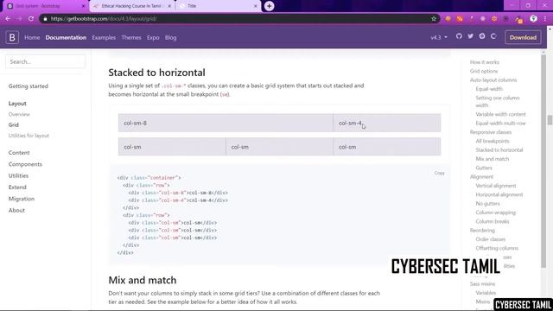Jump to Vertical alignment in contents

tap(495, 186)
